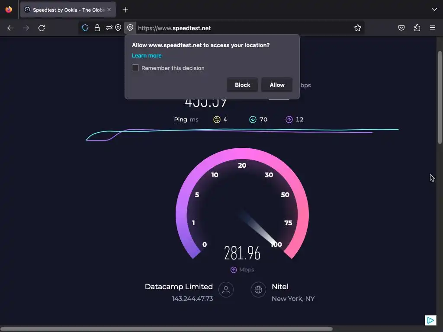Click the Firefox logo icon
Viewport: 443px width, 332px height.
click(x=9, y=10)
